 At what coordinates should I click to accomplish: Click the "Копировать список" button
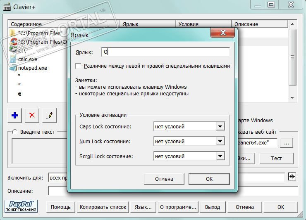click(103, 207)
